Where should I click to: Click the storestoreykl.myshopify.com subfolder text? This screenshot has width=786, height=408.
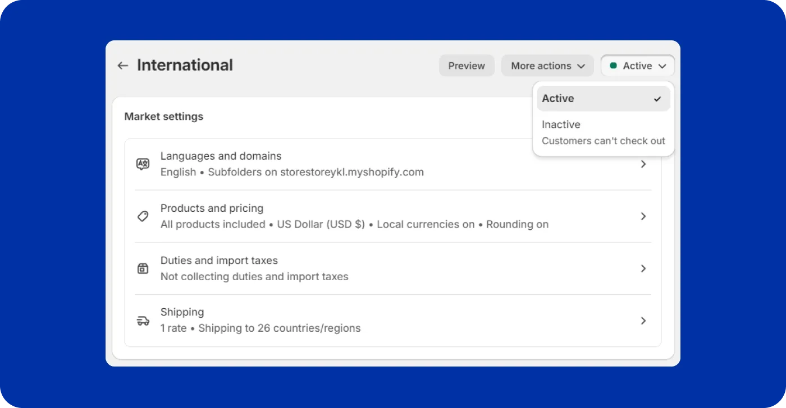pos(352,172)
